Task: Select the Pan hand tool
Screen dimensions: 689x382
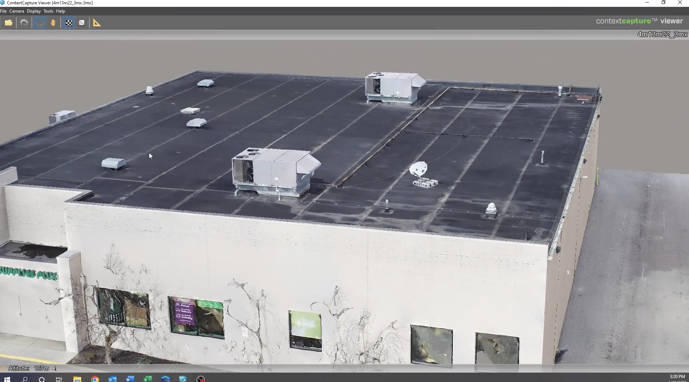Action: click(53, 23)
